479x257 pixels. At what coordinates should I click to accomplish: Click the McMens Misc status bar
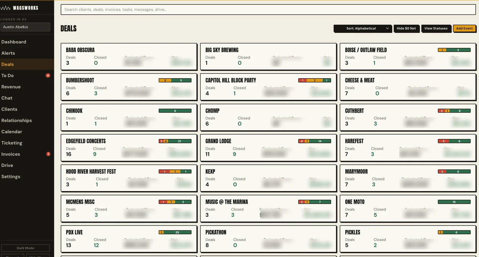[175, 202]
